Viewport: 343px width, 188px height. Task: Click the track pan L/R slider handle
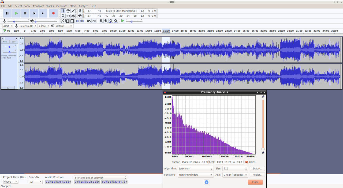coord(9,52)
